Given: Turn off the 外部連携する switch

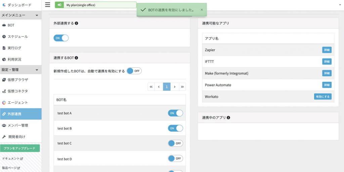Looking at the screenshot, I should [61, 38].
